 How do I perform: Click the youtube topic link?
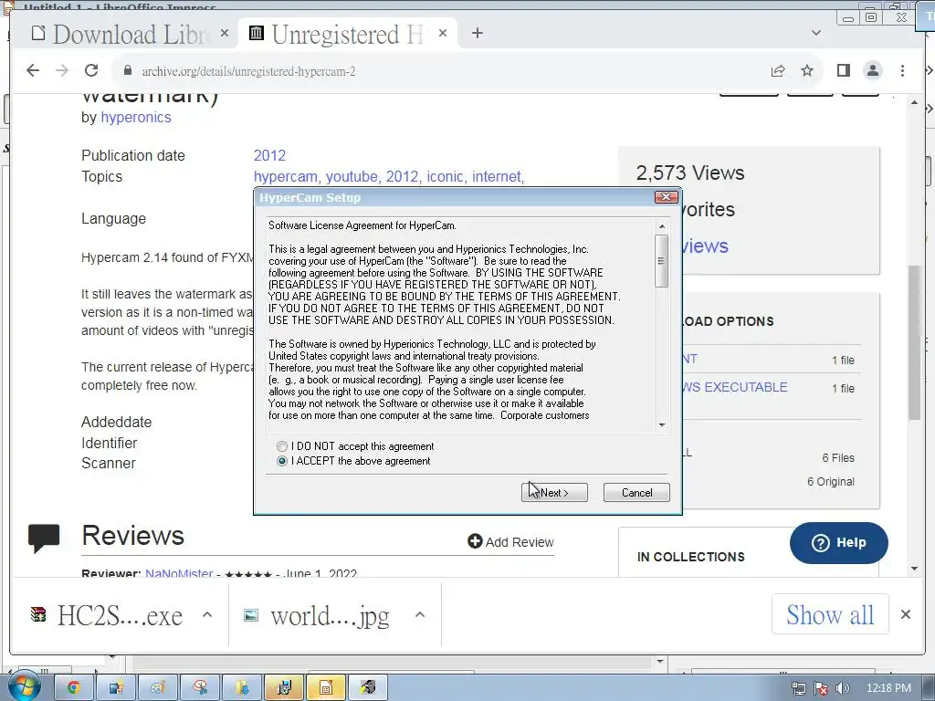[x=353, y=176]
